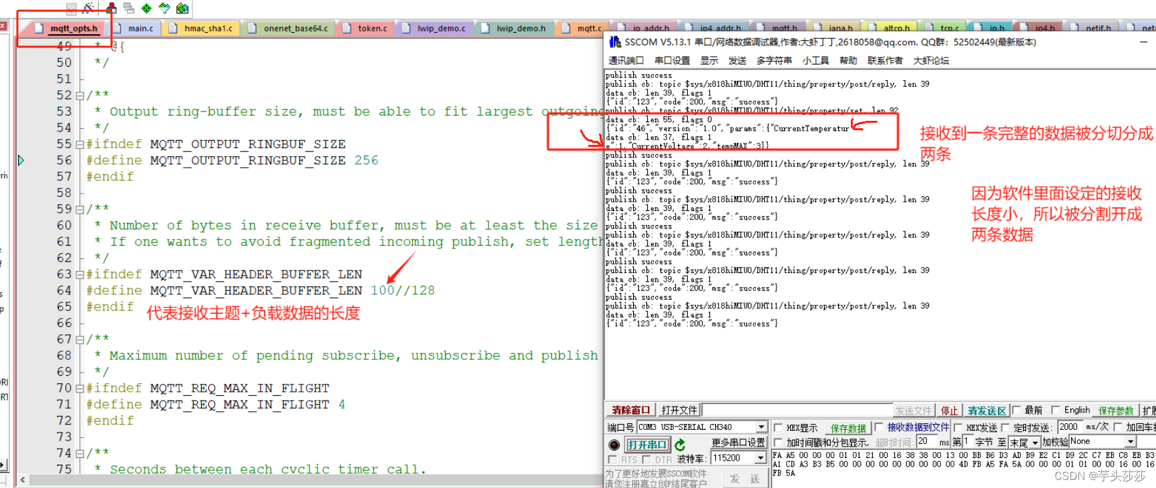Screen dimensions: 1156x488
Task: Click the green refresh ports icon
Action: (680, 445)
